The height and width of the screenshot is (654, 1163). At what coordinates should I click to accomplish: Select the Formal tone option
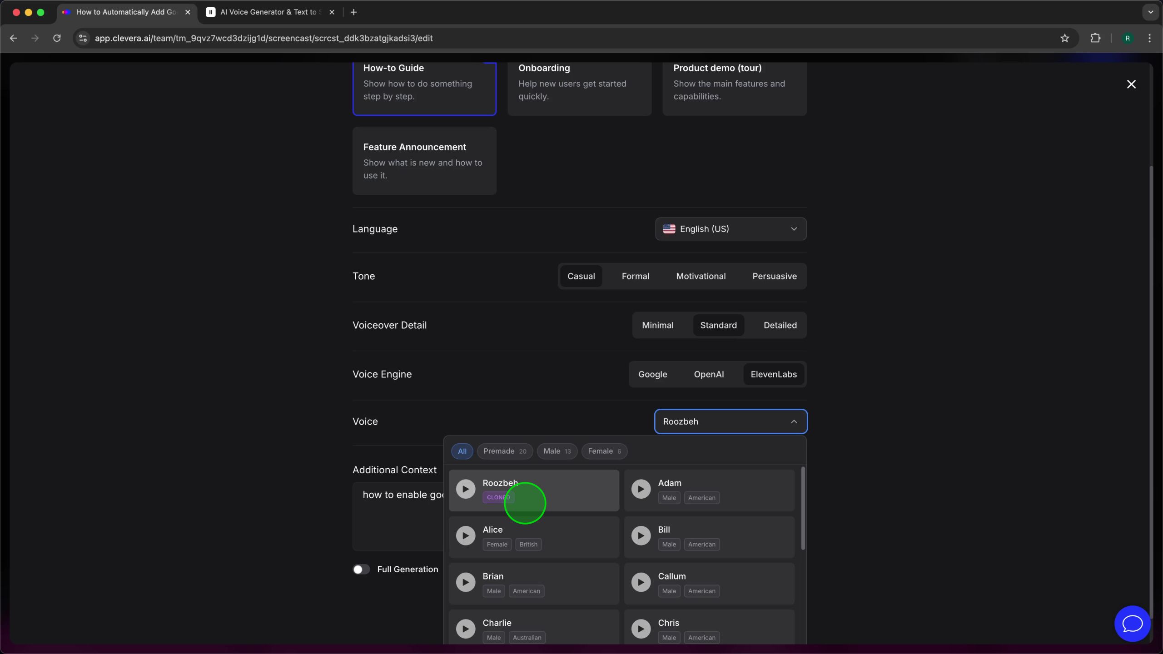635,276
